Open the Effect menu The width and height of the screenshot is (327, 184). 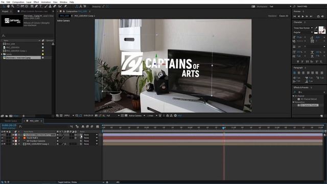pos(36,2)
